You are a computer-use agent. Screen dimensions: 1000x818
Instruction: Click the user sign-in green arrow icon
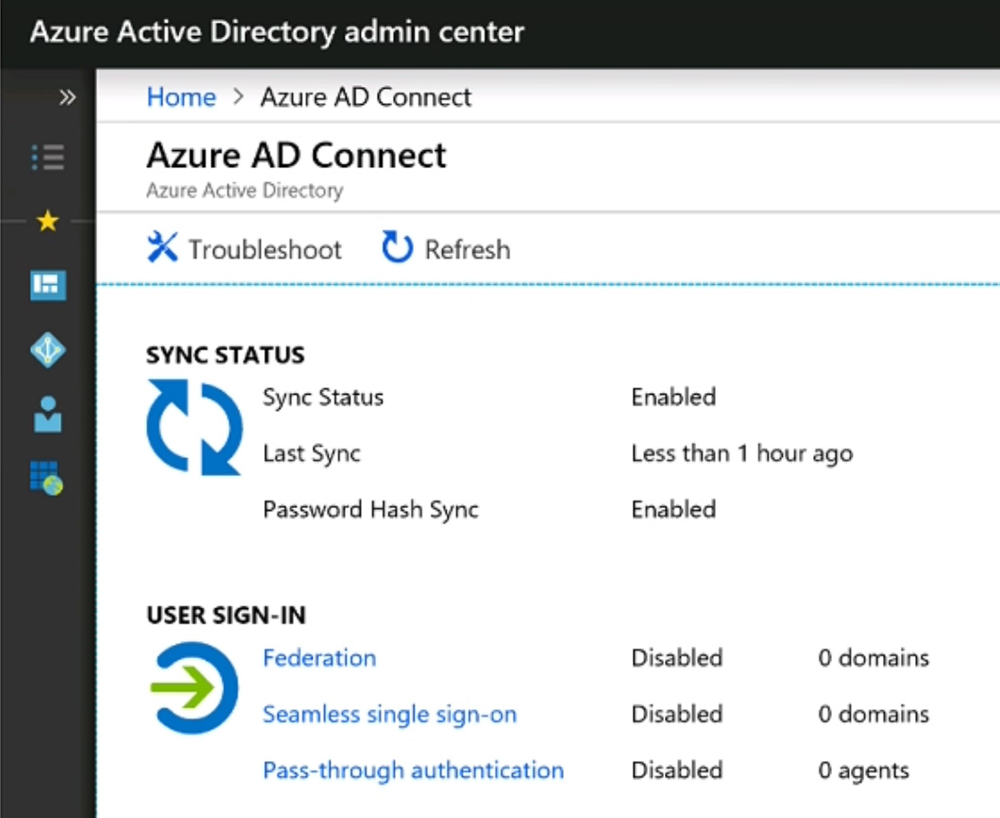point(194,688)
